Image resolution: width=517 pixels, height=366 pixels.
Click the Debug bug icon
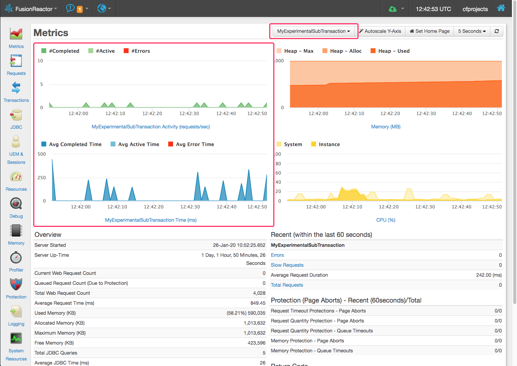[16, 204]
